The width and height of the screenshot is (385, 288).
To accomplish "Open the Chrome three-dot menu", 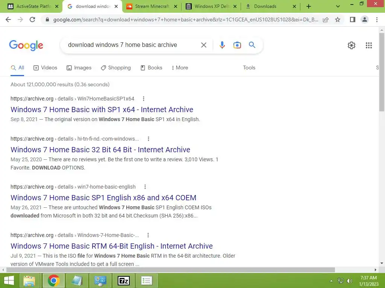I will click(x=377, y=19).
